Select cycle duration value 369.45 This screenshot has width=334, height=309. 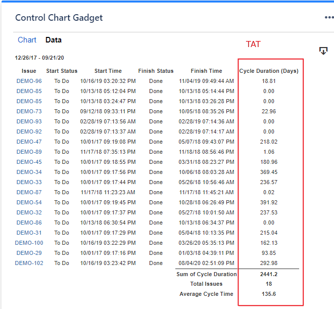[269, 172]
